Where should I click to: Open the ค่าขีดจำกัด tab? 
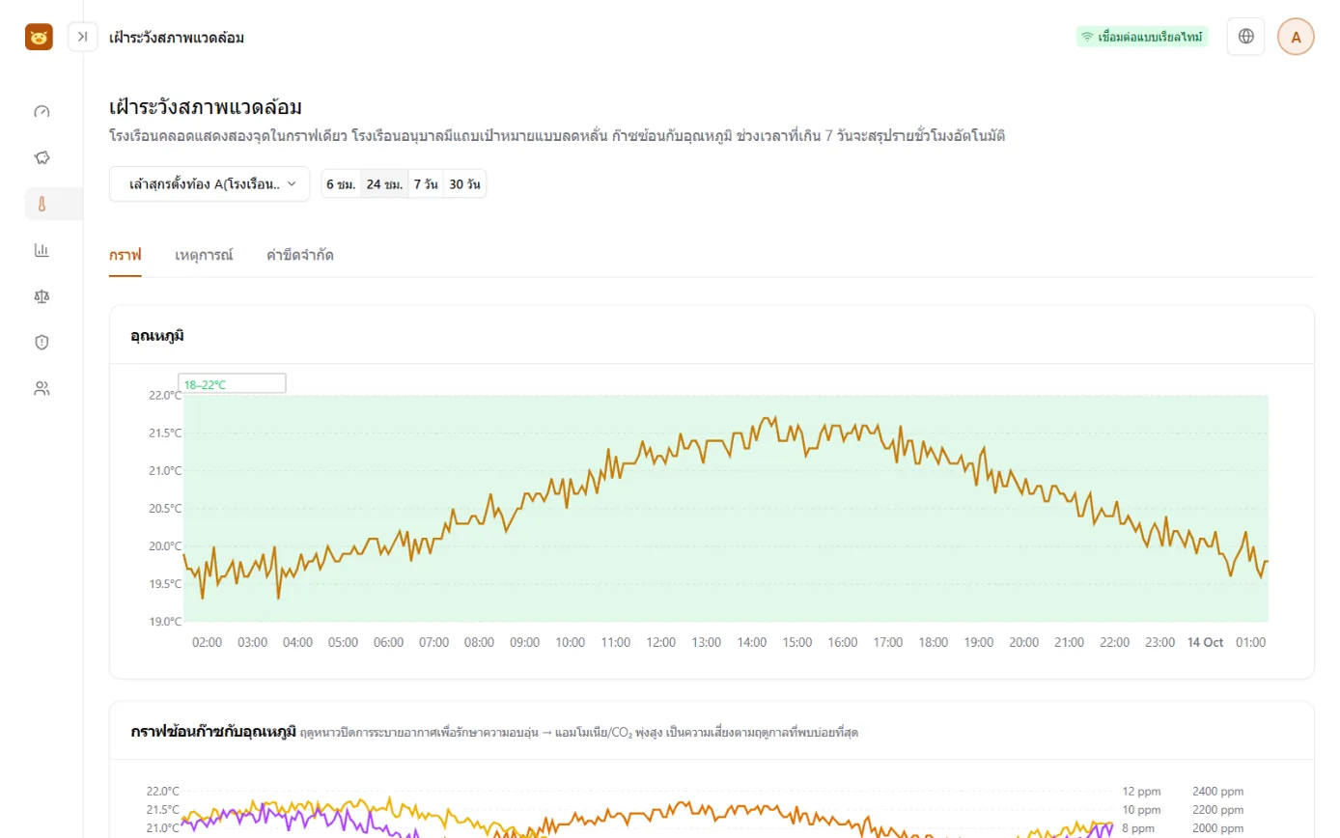[x=300, y=256]
